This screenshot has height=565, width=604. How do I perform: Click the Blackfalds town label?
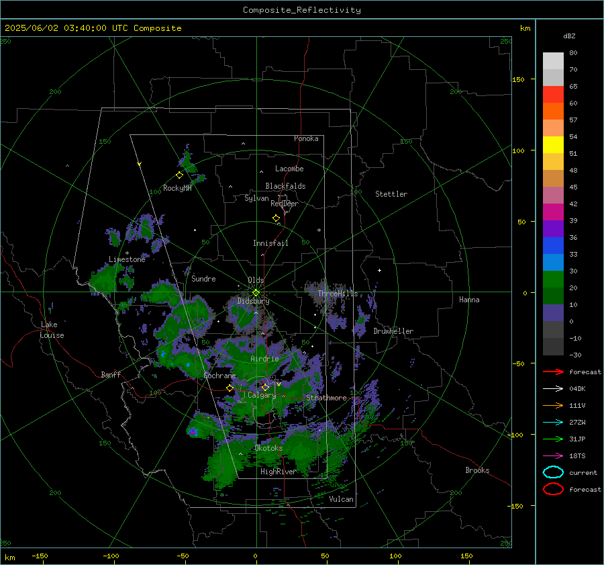click(x=285, y=186)
